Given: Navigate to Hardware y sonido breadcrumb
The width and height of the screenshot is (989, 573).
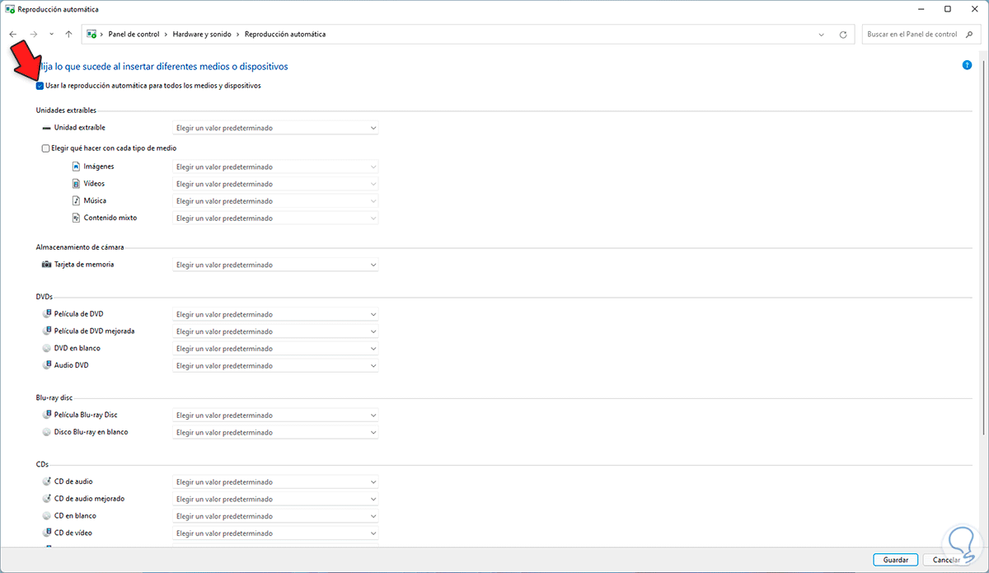Looking at the screenshot, I should coord(203,35).
